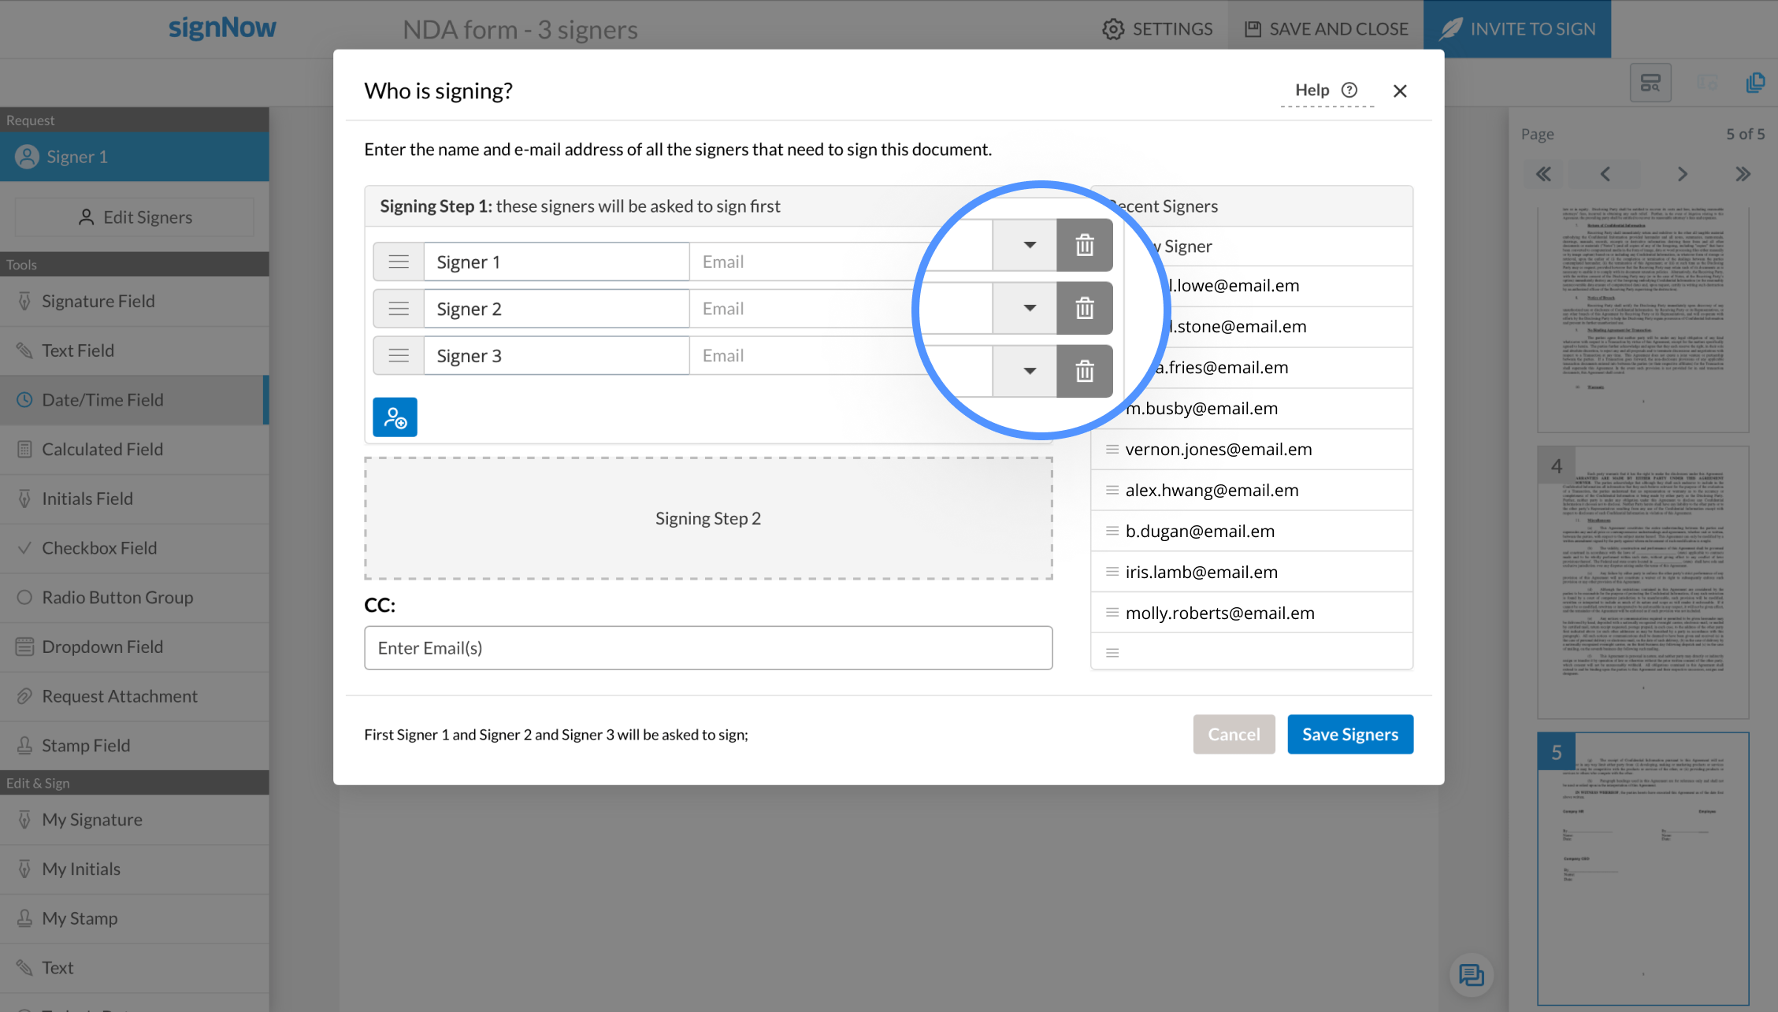The width and height of the screenshot is (1778, 1012).
Task: Select Checkbox Field tool
Action: click(x=99, y=548)
